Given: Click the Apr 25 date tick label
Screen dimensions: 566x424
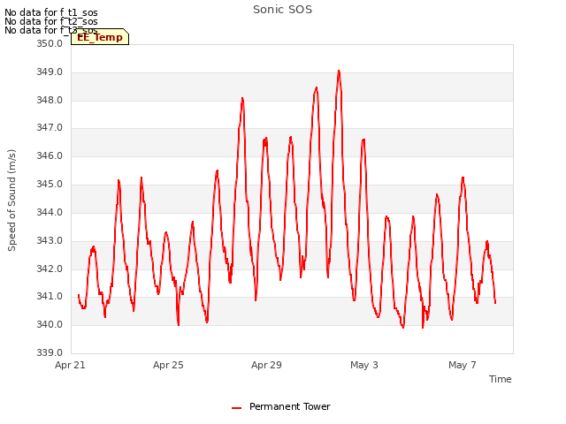Looking at the screenshot, I should (168, 365).
